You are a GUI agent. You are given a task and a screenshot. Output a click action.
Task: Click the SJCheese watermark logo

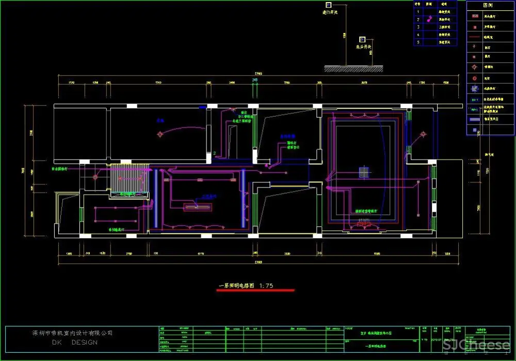point(477,346)
